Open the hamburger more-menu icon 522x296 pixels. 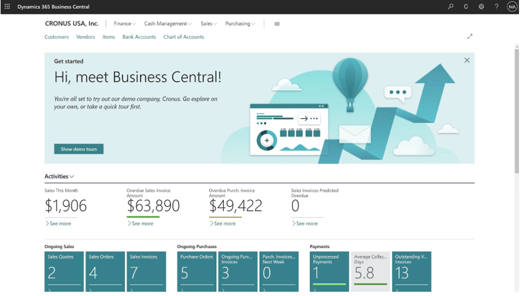(x=277, y=24)
